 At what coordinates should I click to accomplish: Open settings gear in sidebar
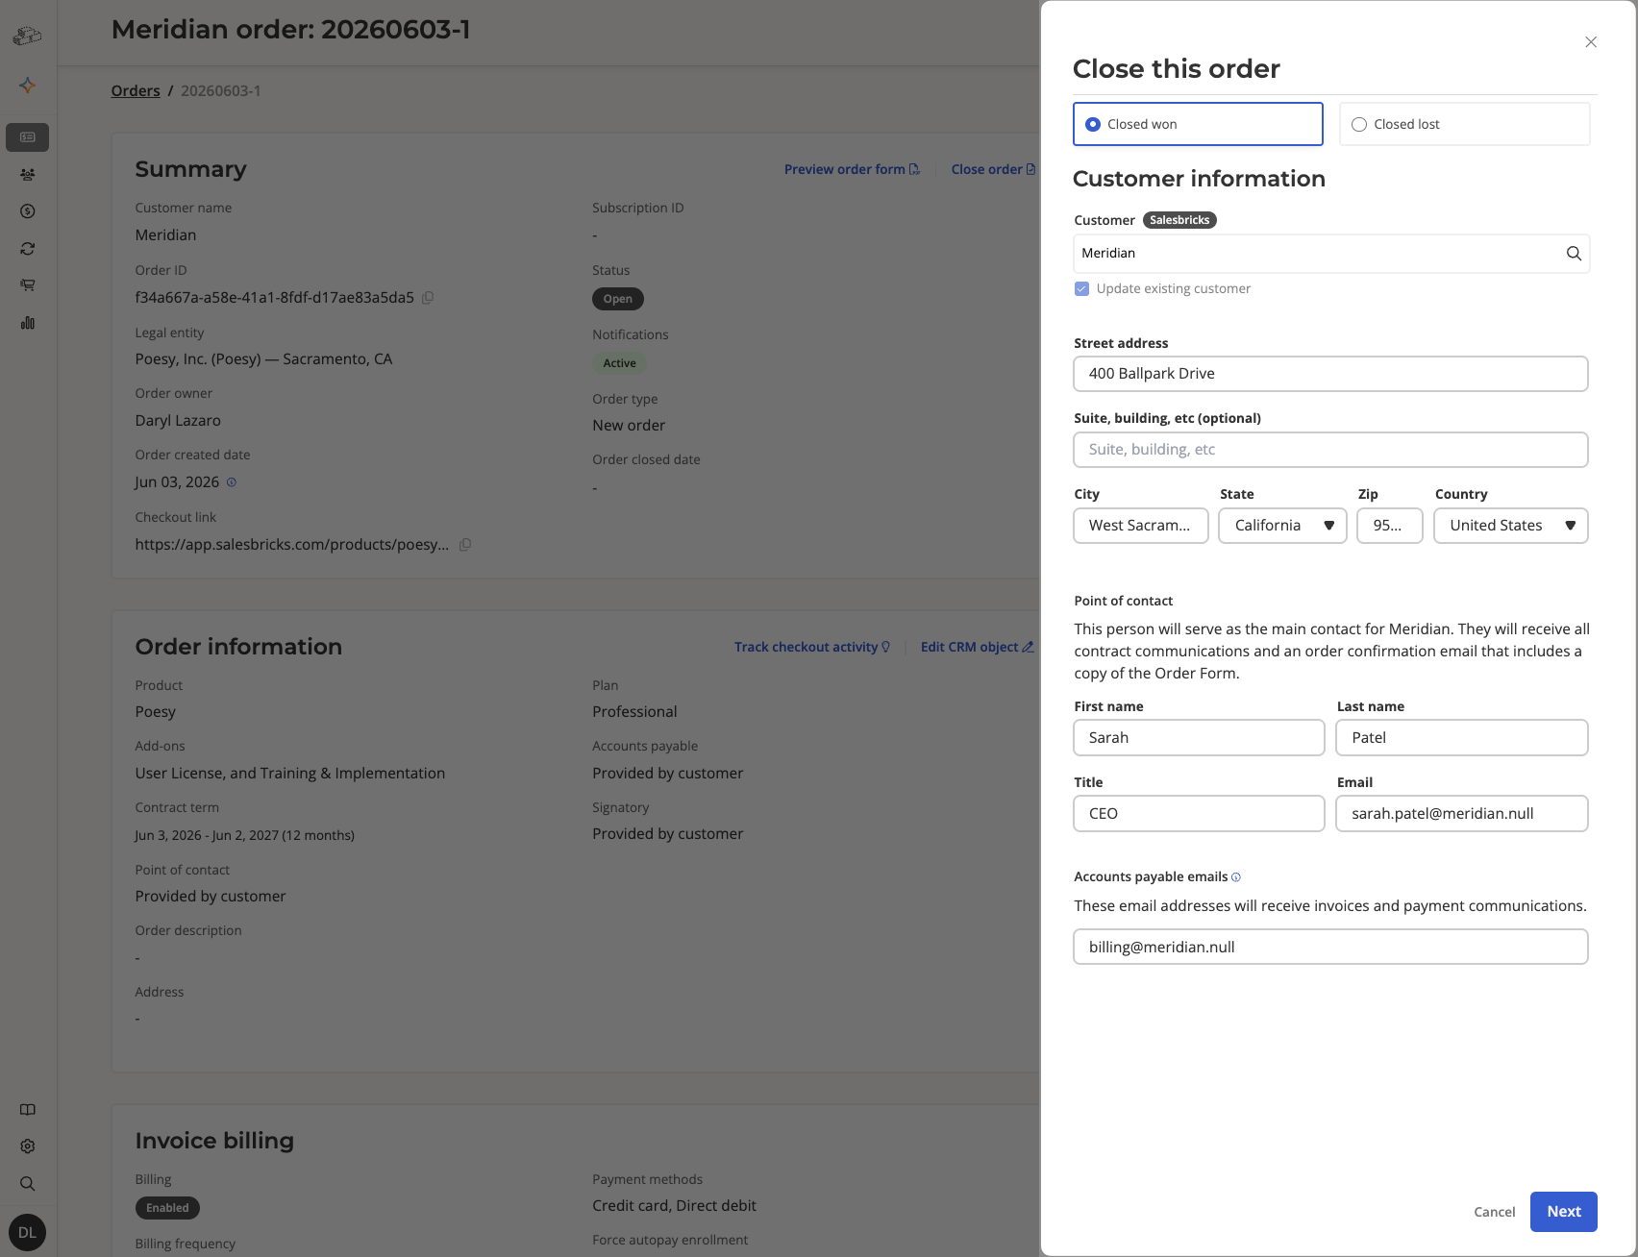point(28,1146)
